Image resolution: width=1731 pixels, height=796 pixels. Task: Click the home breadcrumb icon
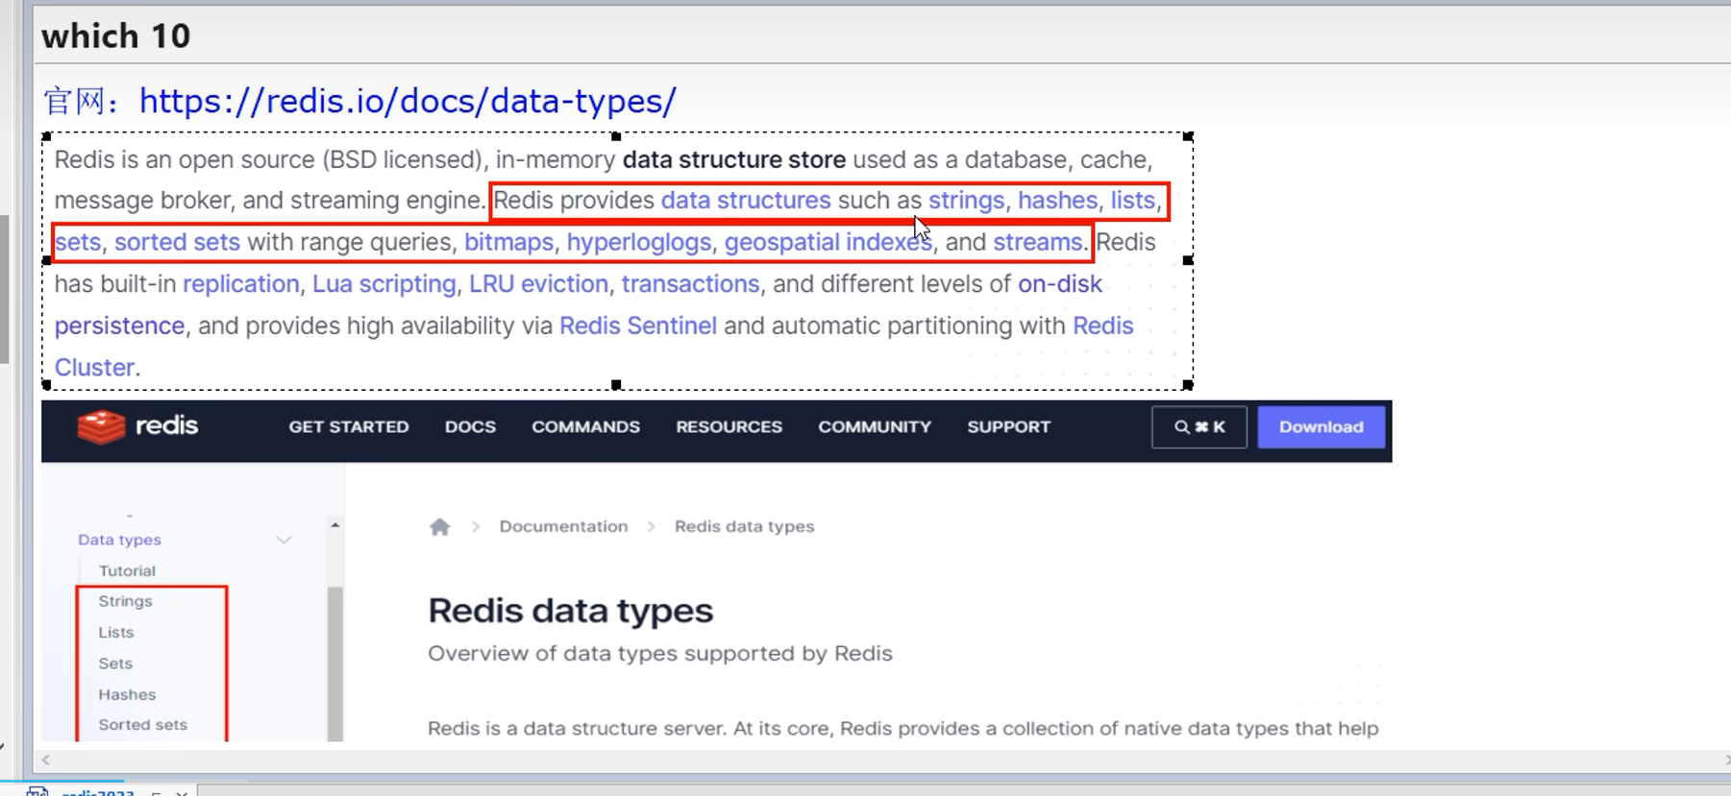pos(439,526)
